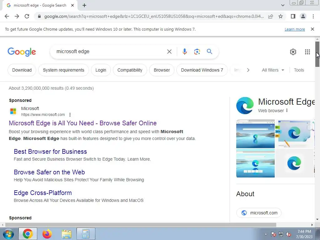Image resolution: width=320 pixels, height=240 pixels.
Task: Search by image with the camera icon
Action: pyautogui.click(x=197, y=52)
